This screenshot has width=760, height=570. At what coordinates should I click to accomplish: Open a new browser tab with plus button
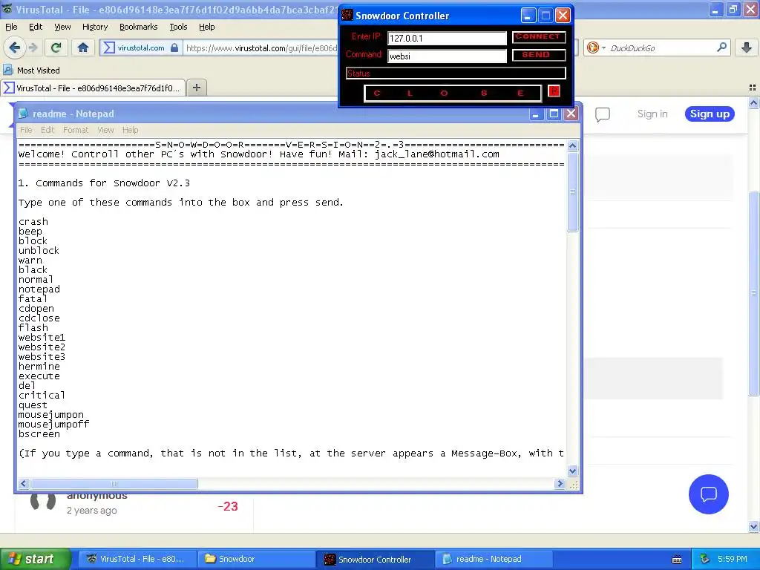click(x=196, y=88)
